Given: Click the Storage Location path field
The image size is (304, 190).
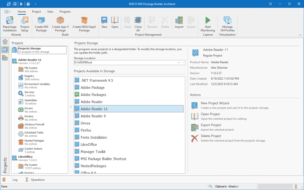Looking at the screenshot, I should [x=125, y=63].
